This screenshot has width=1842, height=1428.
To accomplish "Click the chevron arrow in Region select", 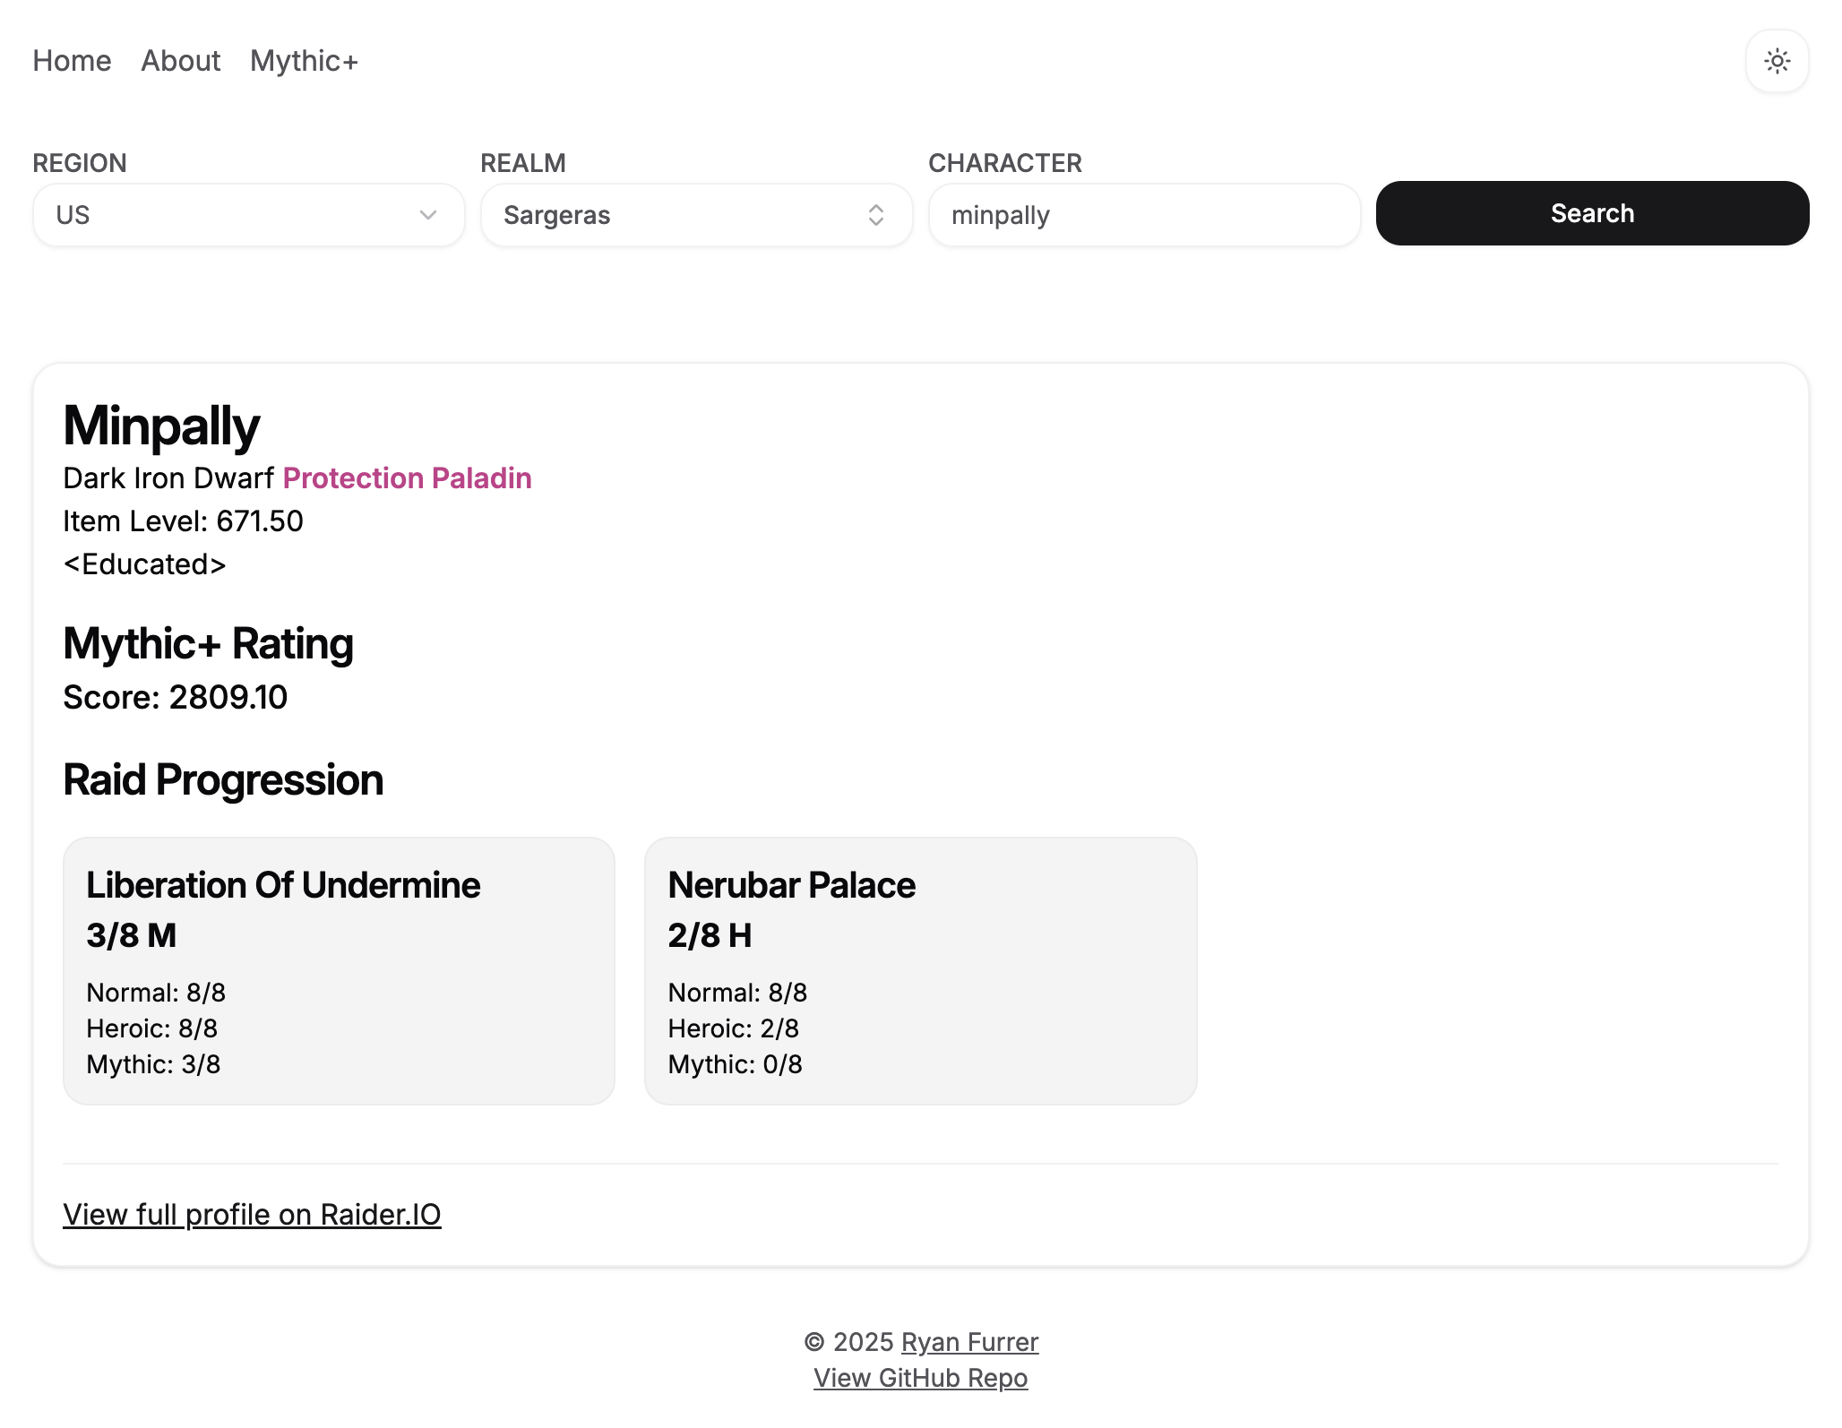I will [x=428, y=215].
